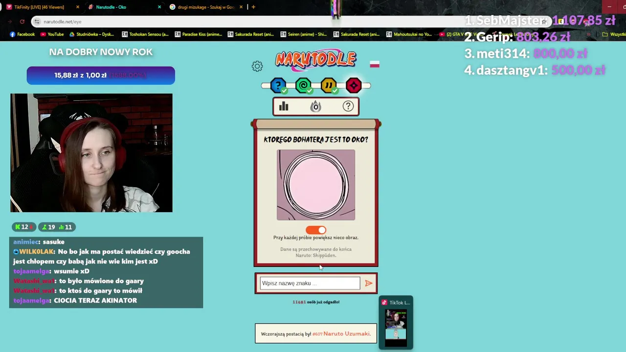Open the Paradise Kiss anime bookmark
Viewport: 626px width, 352px height.
(x=199, y=34)
